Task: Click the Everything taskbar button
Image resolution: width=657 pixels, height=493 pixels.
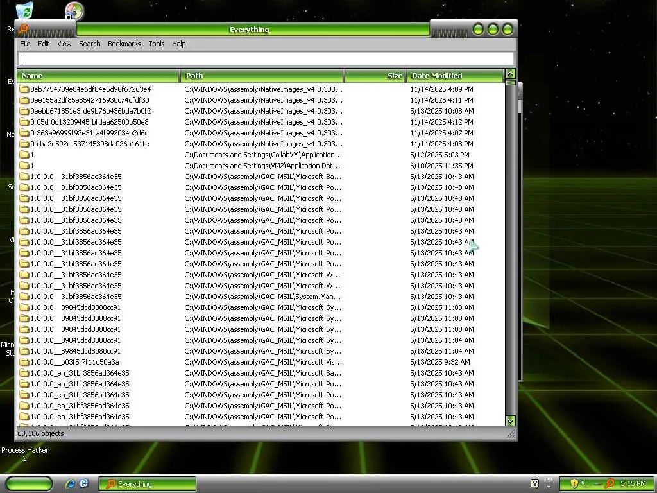Action: pyautogui.click(x=148, y=484)
